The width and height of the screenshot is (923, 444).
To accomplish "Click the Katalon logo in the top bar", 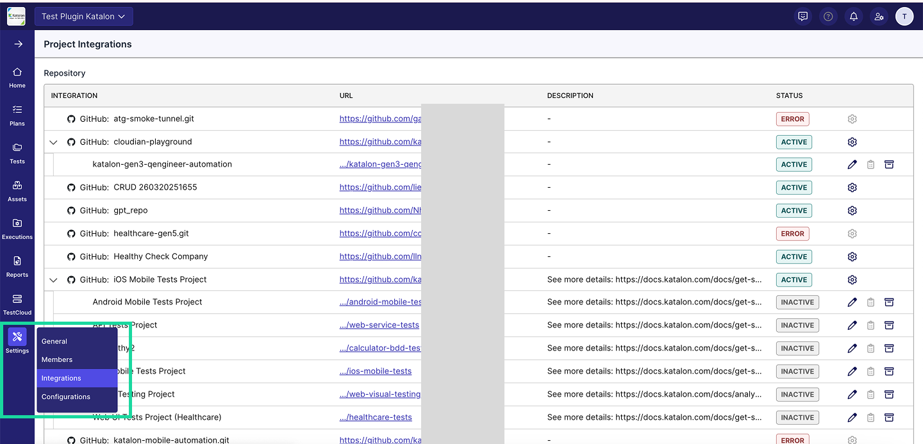I will [x=16, y=16].
